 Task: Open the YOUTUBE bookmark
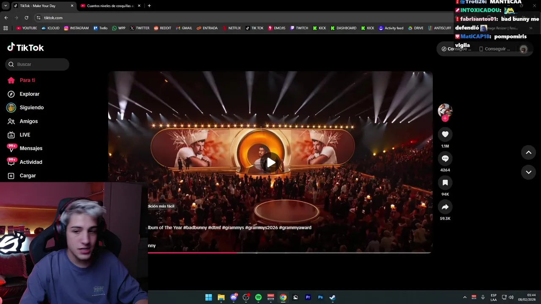point(27,28)
